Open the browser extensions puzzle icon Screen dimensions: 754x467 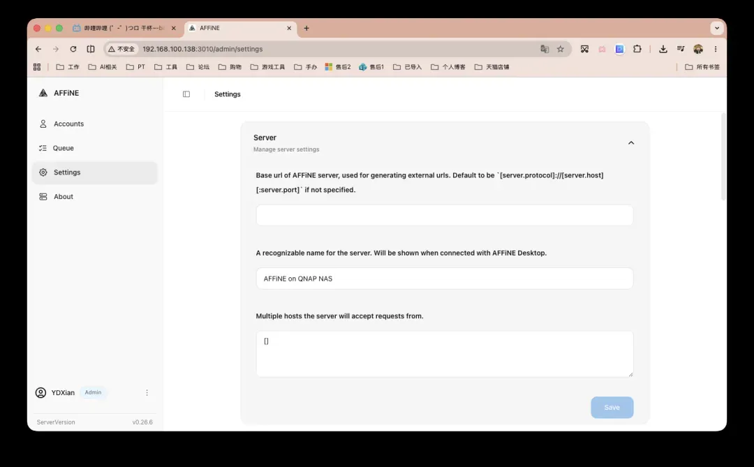click(x=637, y=49)
